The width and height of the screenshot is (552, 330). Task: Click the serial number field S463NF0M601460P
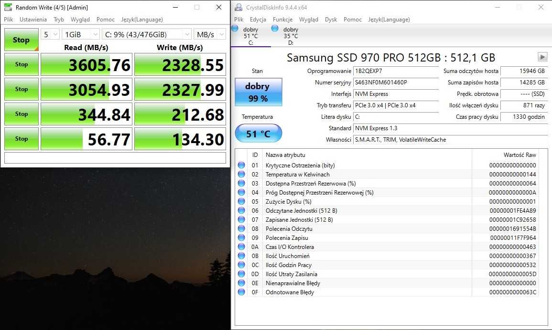pos(396,82)
